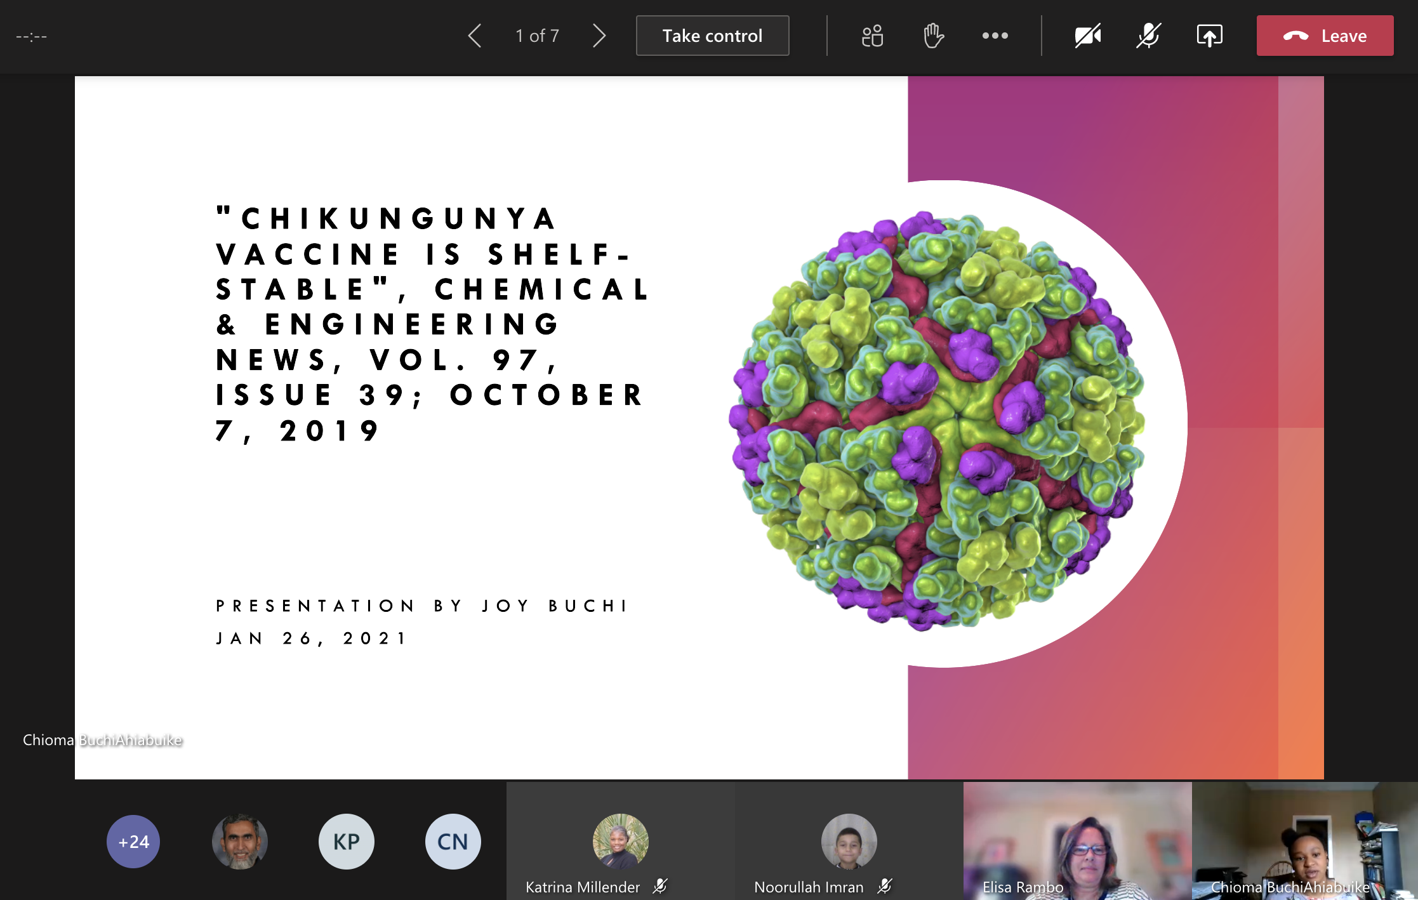Image resolution: width=1418 pixels, height=900 pixels.
Task: Click the bearded man's profile avatar
Action: (240, 842)
